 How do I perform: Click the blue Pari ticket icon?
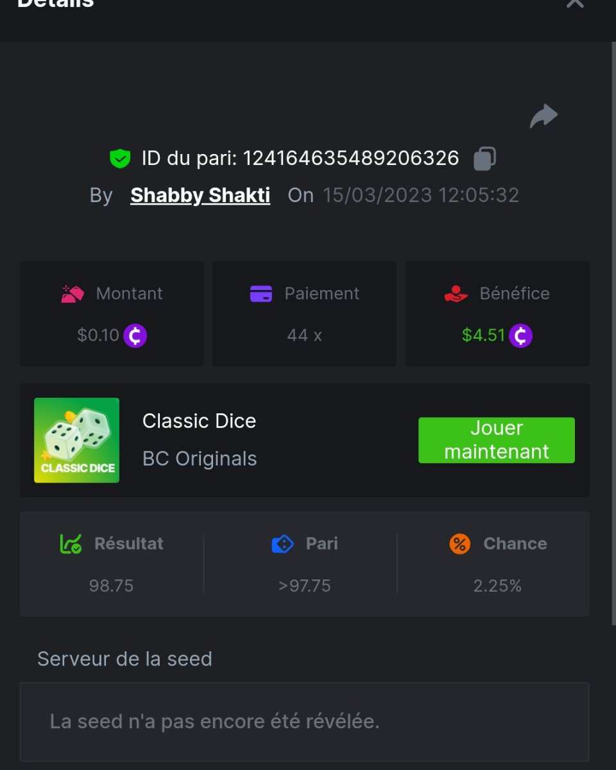click(x=282, y=544)
